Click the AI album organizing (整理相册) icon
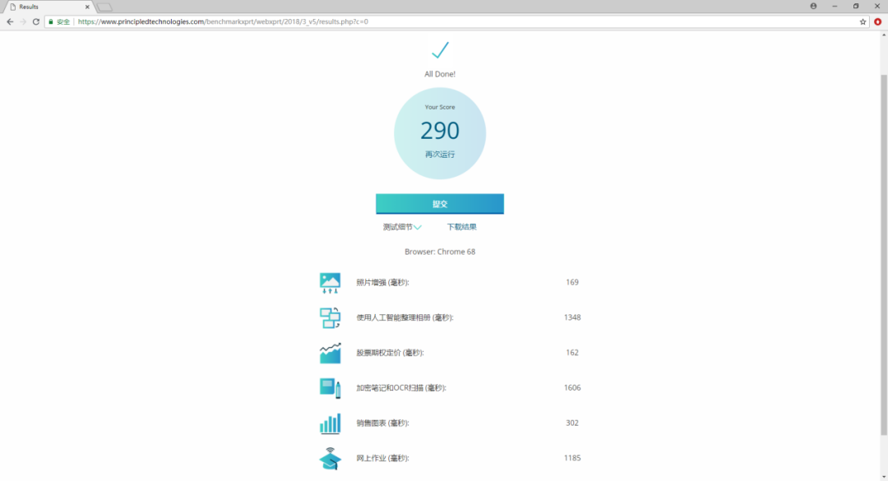 (x=331, y=318)
